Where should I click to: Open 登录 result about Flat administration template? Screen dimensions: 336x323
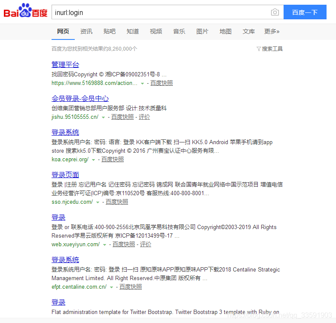(58, 302)
